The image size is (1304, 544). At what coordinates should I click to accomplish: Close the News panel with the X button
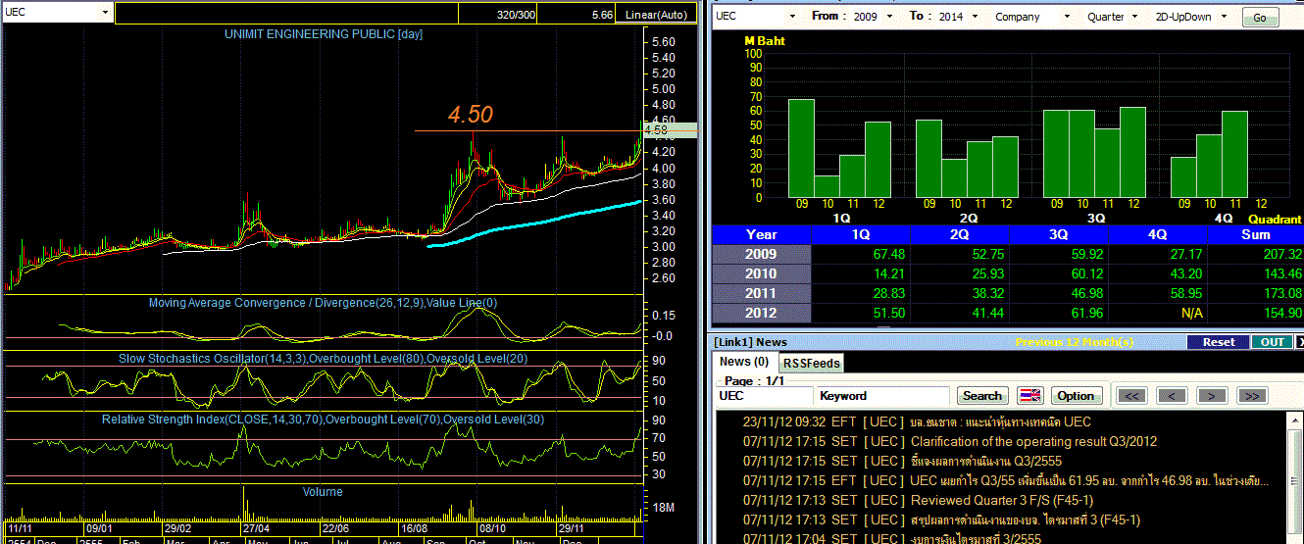click(1299, 342)
